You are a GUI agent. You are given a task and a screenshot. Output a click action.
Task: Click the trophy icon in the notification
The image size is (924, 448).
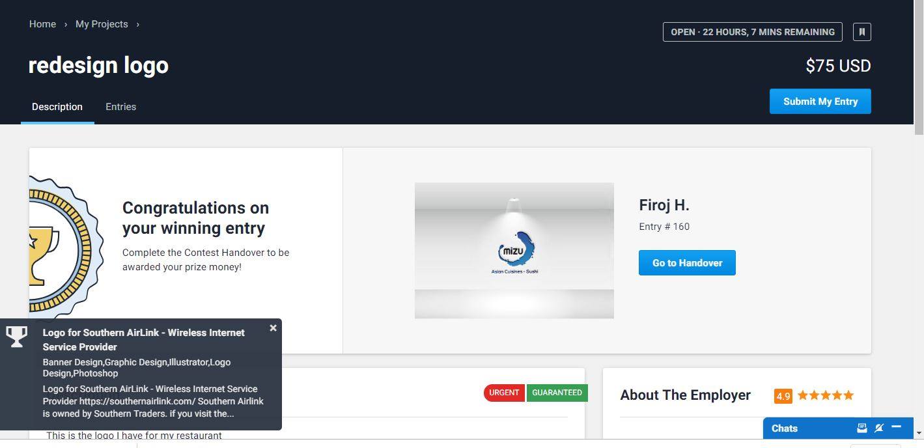16,337
